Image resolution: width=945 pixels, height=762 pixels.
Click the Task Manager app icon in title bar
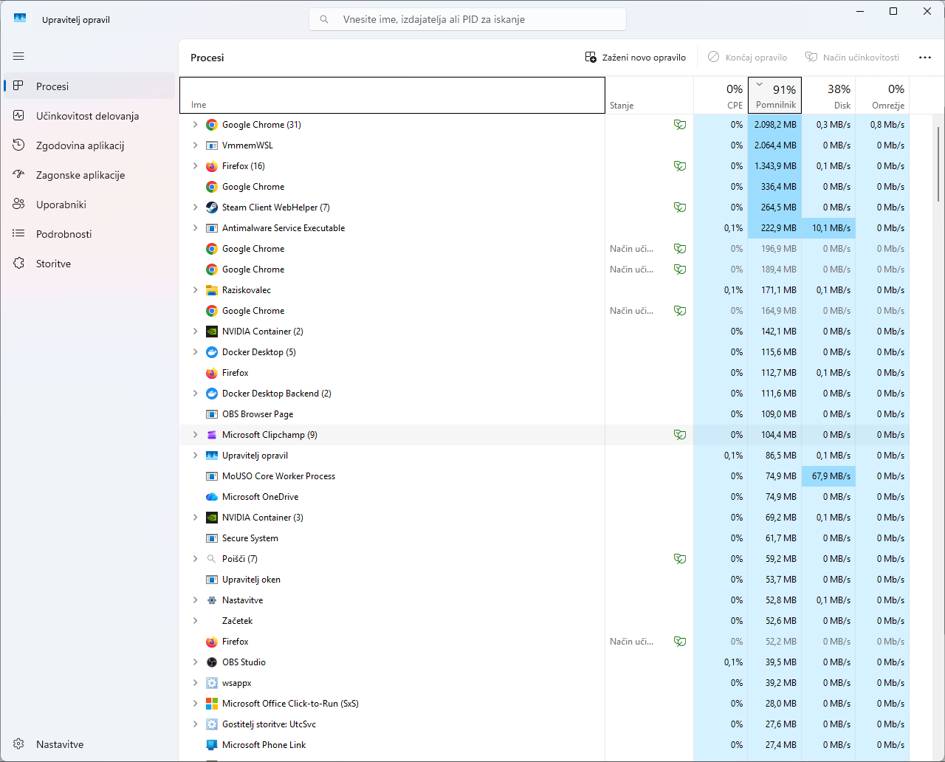point(20,19)
